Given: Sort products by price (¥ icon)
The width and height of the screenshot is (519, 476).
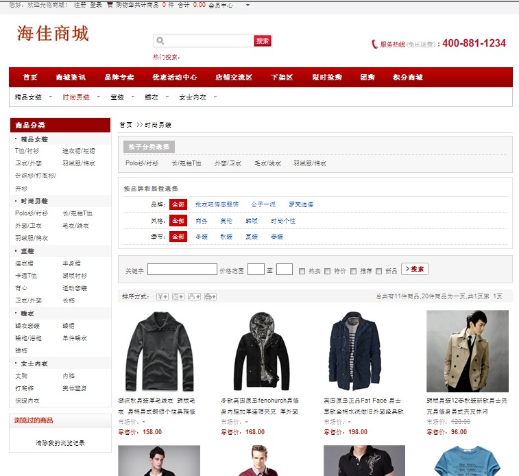Looking at the screenshot, I should tap(162, 296).
